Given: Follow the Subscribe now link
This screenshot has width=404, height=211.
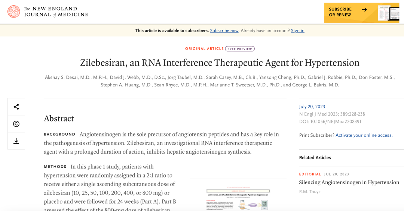Looking at the screenshot, I should pos(224,31).
